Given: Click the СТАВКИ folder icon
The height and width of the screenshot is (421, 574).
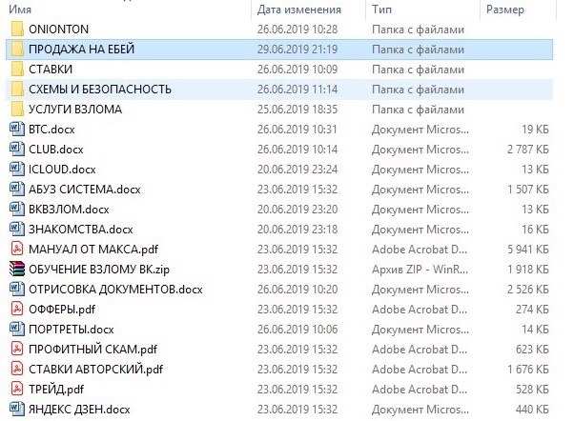Looking at the screenshot, I should pyautogui.click(x=17, y=69).
